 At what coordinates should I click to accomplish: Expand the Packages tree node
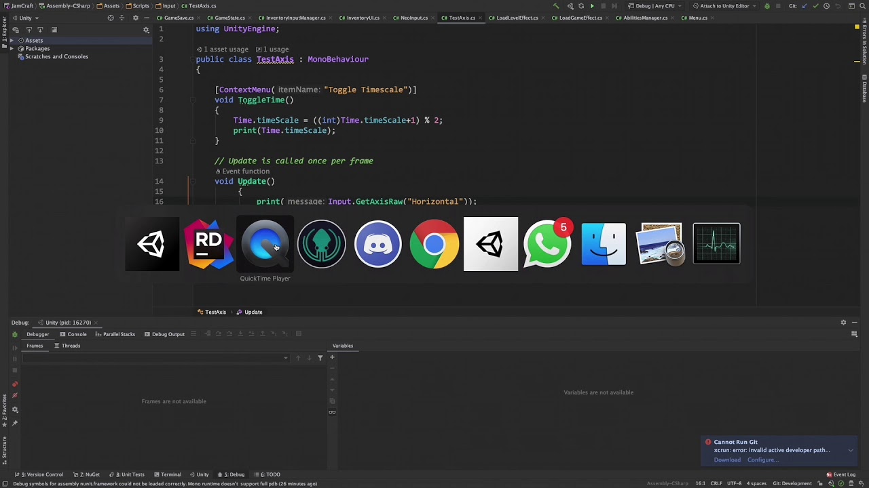12,49
